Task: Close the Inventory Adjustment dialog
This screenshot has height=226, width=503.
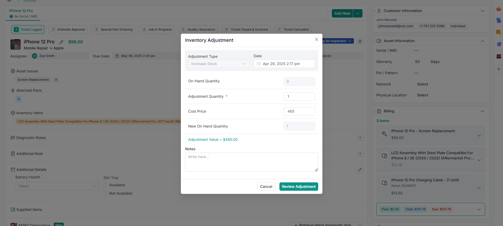Action: [316, 39]
